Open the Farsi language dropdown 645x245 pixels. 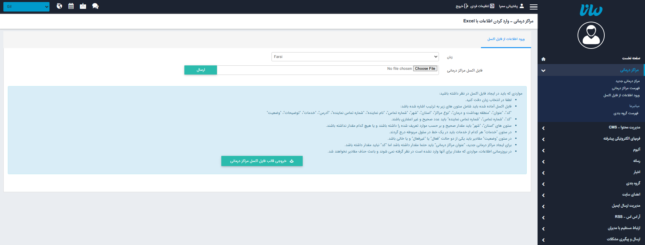point(355,57)
